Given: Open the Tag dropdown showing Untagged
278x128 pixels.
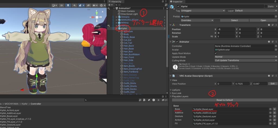Looking at the screenshot, I should click(203, 11).
